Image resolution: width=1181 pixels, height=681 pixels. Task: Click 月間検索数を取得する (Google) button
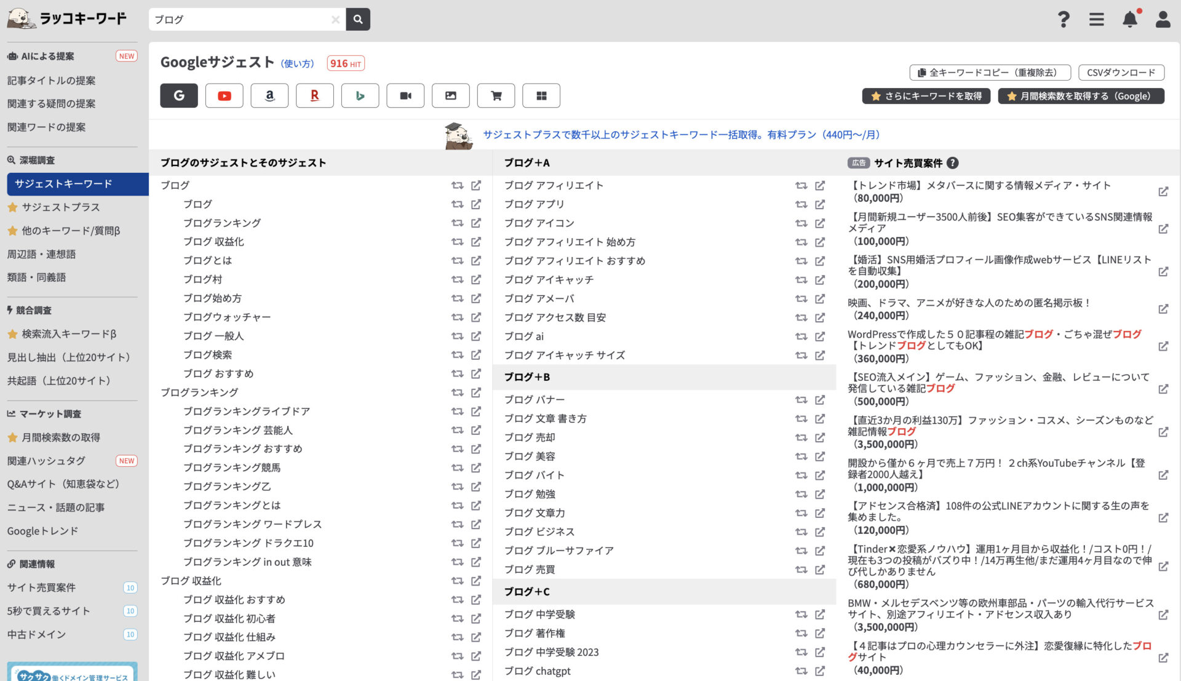(1081, 96)
